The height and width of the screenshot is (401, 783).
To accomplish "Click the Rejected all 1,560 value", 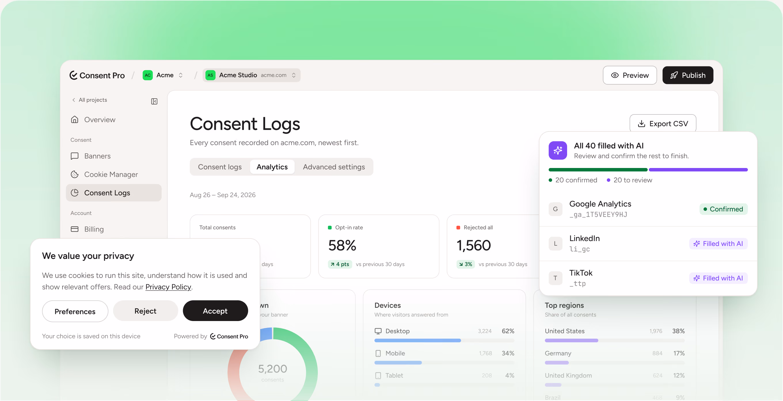I will click(474, 245).
